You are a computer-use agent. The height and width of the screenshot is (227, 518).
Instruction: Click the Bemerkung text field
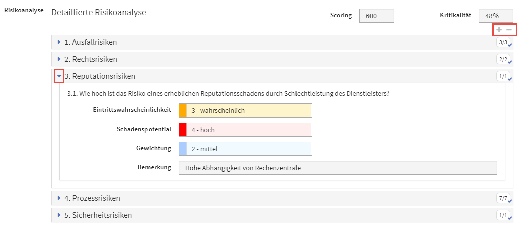[x=337, y=168]
